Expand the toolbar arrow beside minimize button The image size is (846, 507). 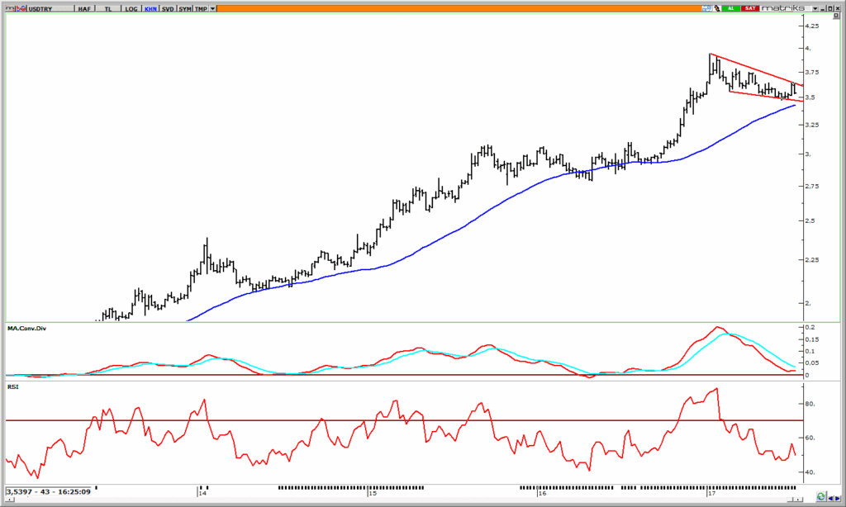tap(815, 7)
